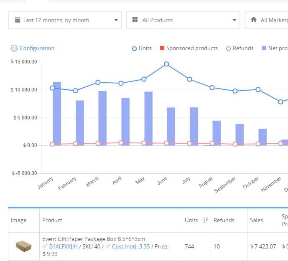Click the calendar icon in date filter

point(18,20)
